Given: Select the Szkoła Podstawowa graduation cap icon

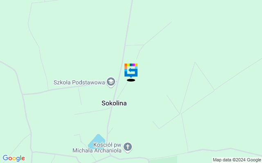Looking at the screenshot, I should coord(111,82).
